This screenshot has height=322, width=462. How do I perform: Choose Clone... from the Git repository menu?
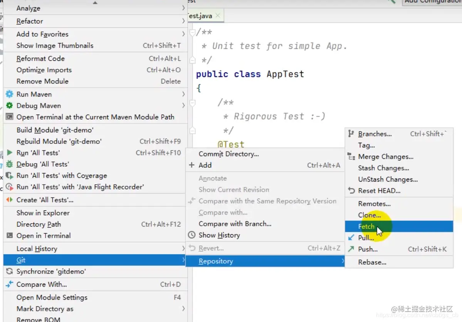click(399, 215)
